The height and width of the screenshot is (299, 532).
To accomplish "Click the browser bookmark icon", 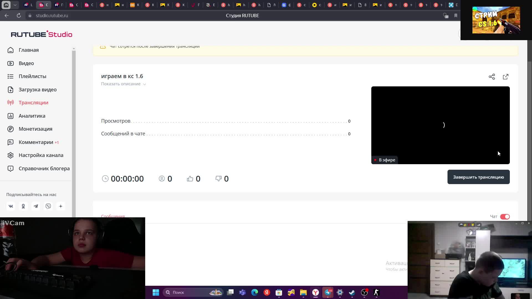I will point(456,16).
